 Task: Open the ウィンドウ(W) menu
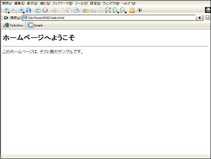pos(111,3)
